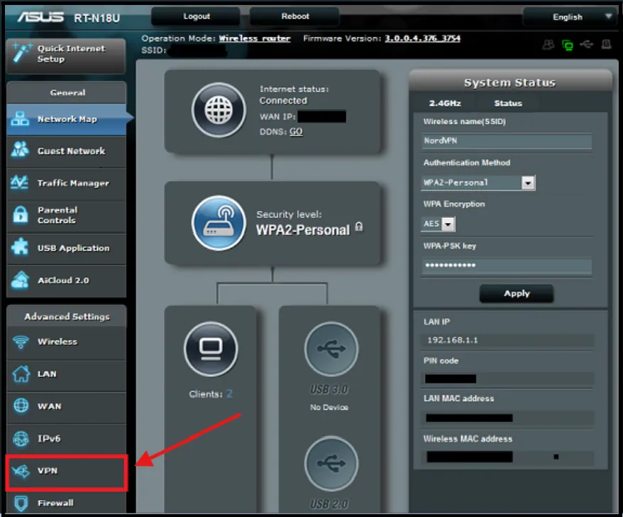Click the USB 3.0 port icon
The height and width of the screenshot is (517, 623).
click(331, 349)
